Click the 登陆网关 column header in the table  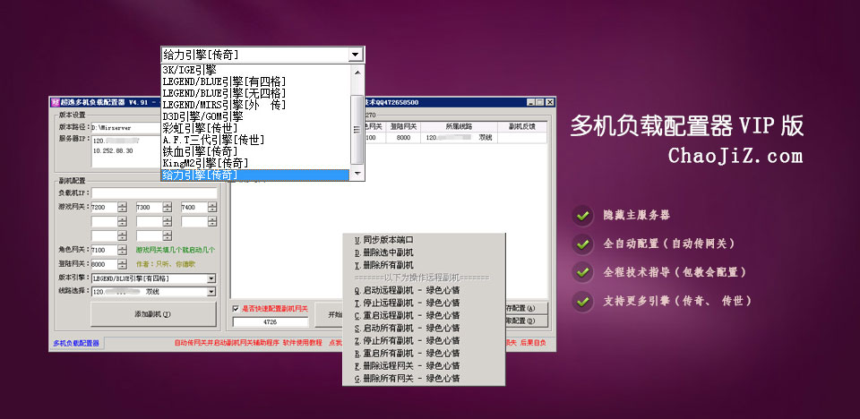(403, 127)
